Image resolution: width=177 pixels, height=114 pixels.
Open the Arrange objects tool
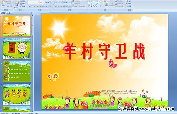[x=106, y=3]
